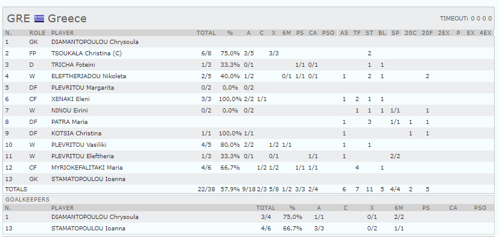The height and width of the screenshot is (237, 499).
Task: Click the TOTALS row label
Action: click(16, 189)
